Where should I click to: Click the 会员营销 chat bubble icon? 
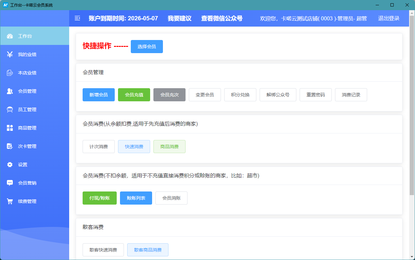(x=10, y=183)
